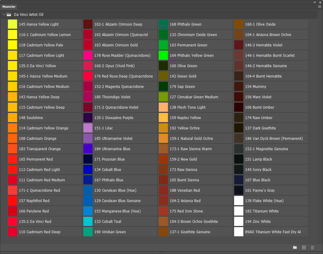This screenshot has height=254, width=323.
Task: Click the '168 Phthalo Green' label
Action: tap(186, 24)
